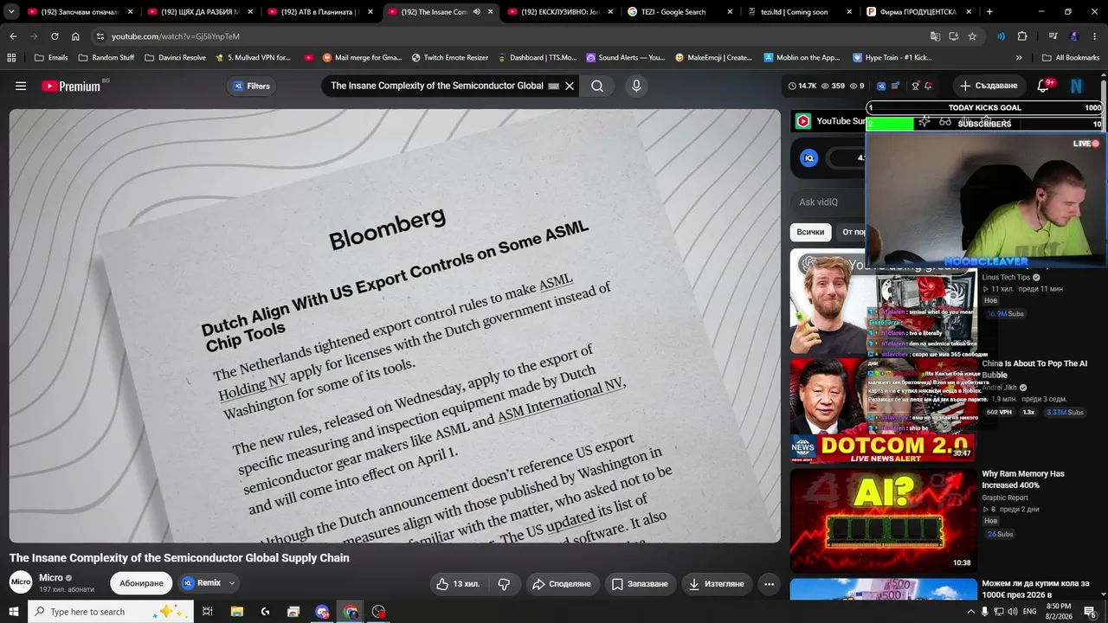Open the Linus Tech Tips video thumbnail
1108x623 pixels.
(x=883, y=302)
